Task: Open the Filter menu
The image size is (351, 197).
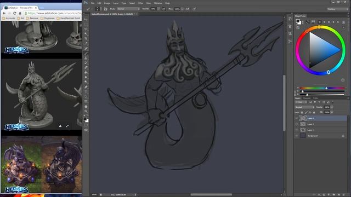Action: coord(140,3)
